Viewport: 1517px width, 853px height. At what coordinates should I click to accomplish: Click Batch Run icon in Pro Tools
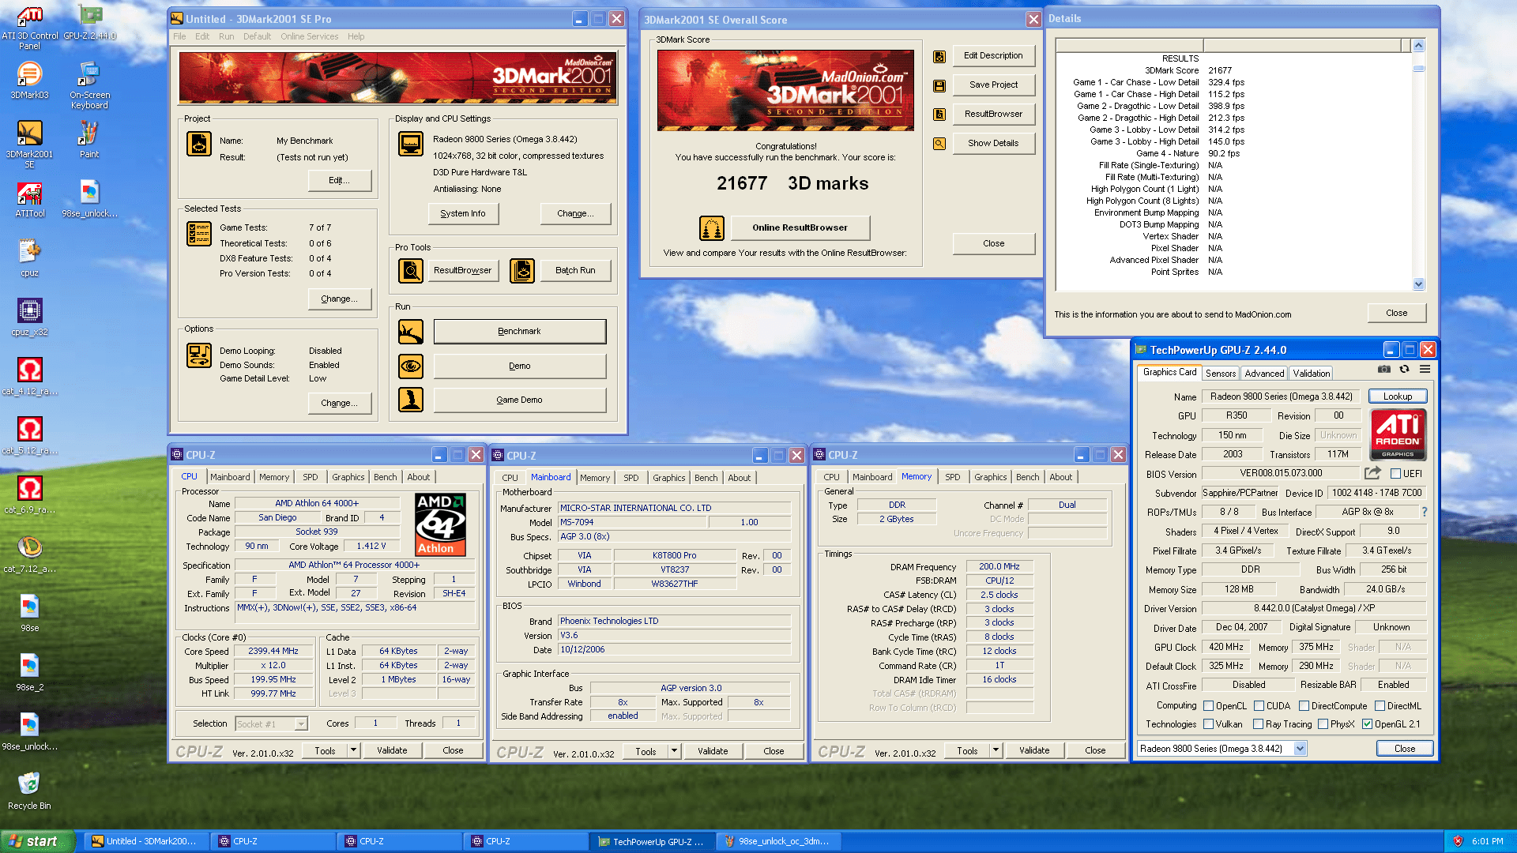[521, 271]
